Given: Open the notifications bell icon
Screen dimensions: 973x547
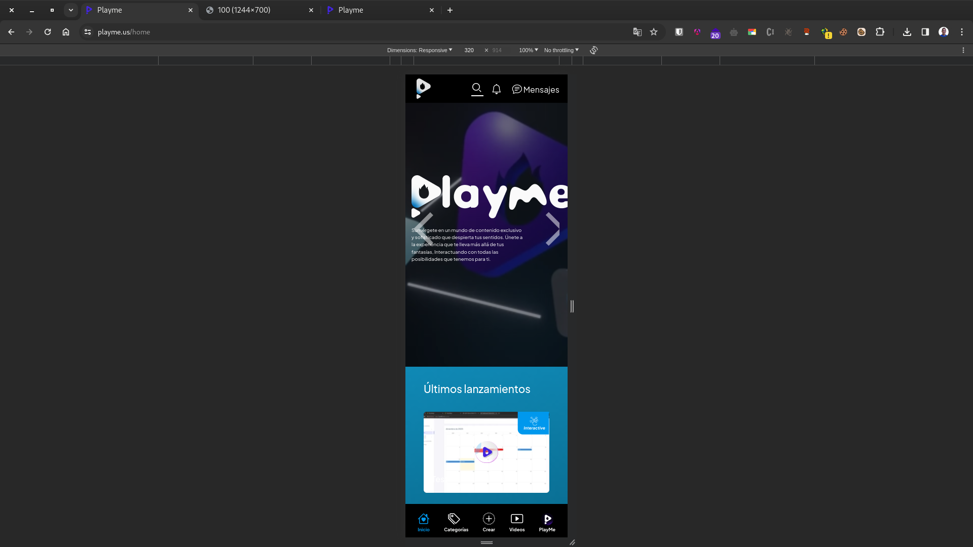Looking at the screenshot, I should [496, 89].
